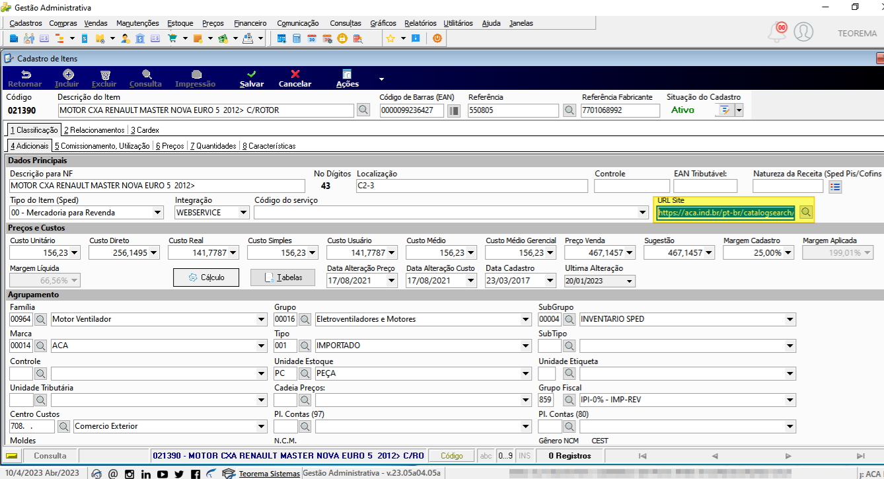Expand the Tipo do Item (Sped) dropdown
This screenshot has width=884, height=479.
157,213
